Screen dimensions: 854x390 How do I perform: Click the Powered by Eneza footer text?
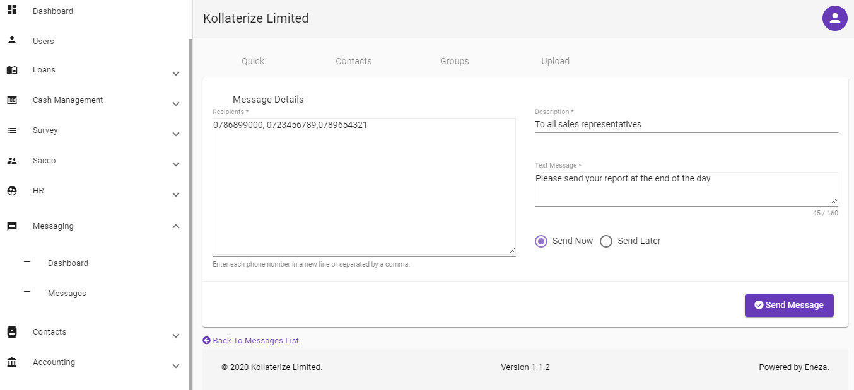(794, 367)
